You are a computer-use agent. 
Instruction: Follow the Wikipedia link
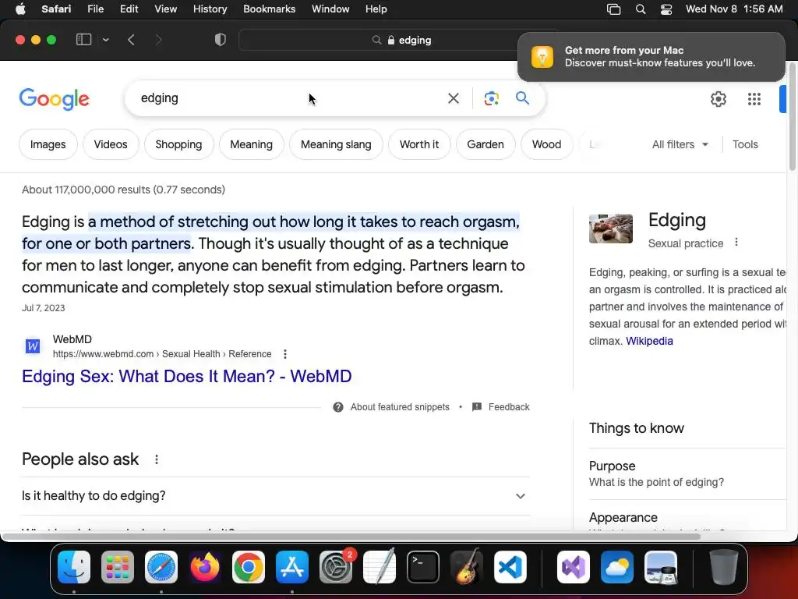click(649, 342)
